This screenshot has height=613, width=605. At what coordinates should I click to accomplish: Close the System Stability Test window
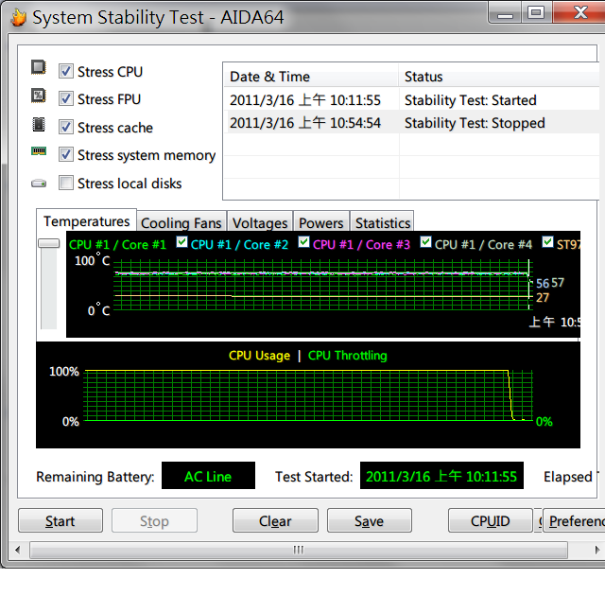pyautogui.click(x=579, y=12)
